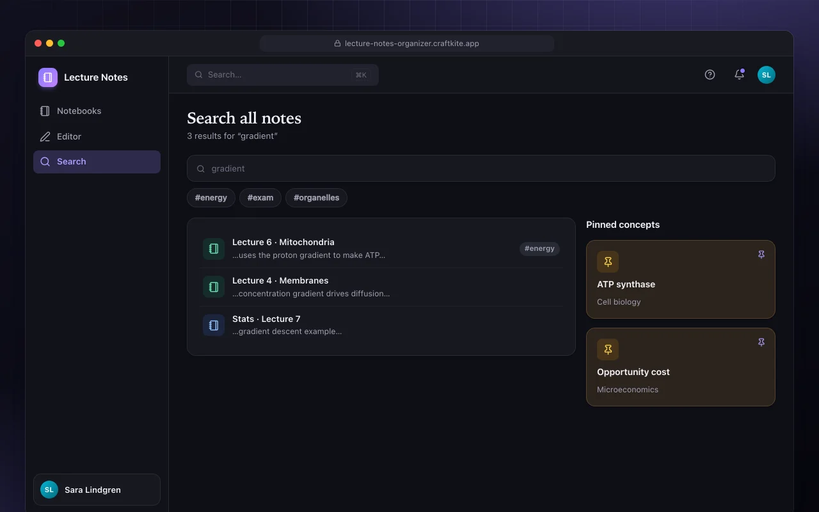Open the Lecture 4 · Membranes result

pos(381,287)
